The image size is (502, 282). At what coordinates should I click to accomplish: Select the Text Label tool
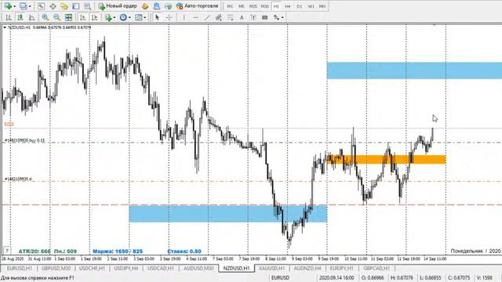coord(253,17)
